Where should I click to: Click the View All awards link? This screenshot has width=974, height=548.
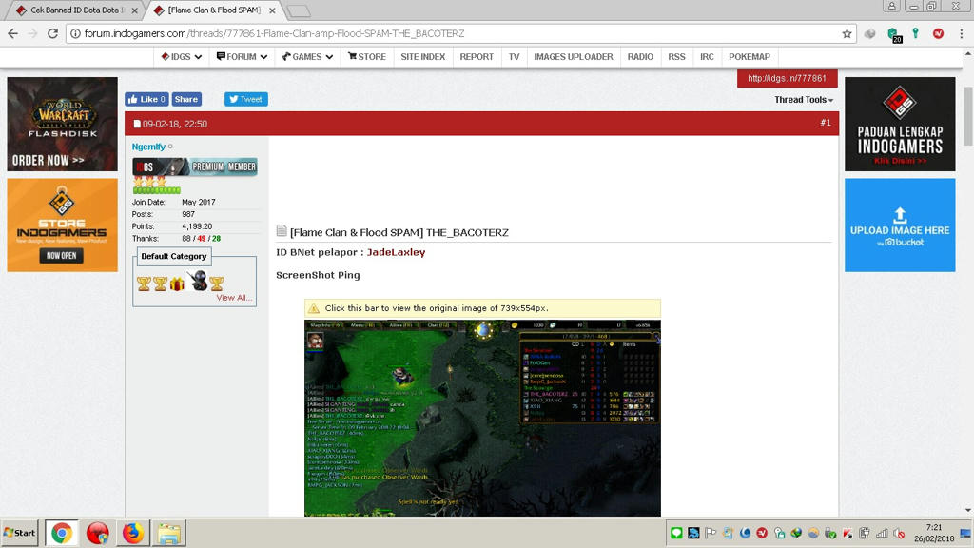click(234, 298)
